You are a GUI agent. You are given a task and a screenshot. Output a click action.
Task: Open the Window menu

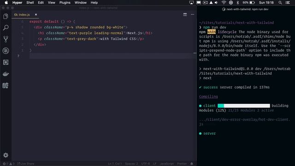click(81, 3)
